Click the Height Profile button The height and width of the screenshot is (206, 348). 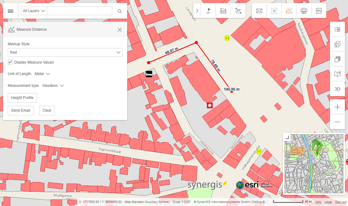coord(22,98)
